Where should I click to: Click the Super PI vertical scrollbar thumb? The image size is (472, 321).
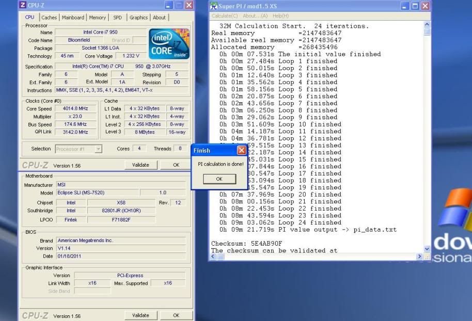click(x=427, y=32)
